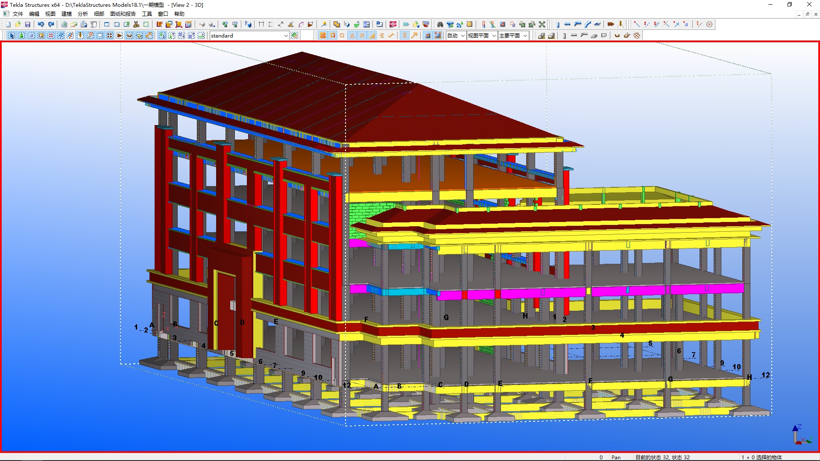Toggle Snap to end points switch
820x461 pixels.
[x=333, y=35]
